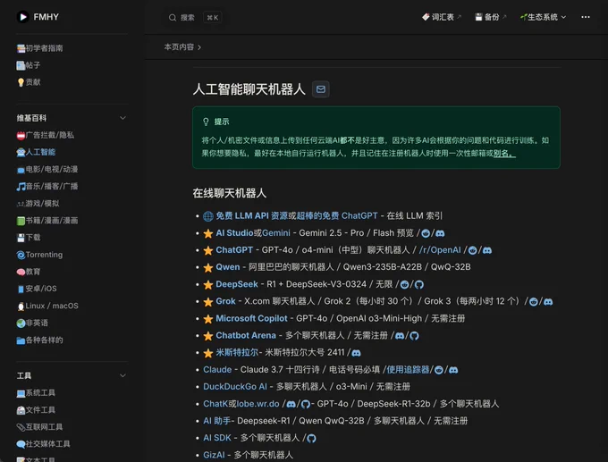Screen dimensions: 608x462
Task: Open the /r/OpenAI link
Action: pos(440,250)
